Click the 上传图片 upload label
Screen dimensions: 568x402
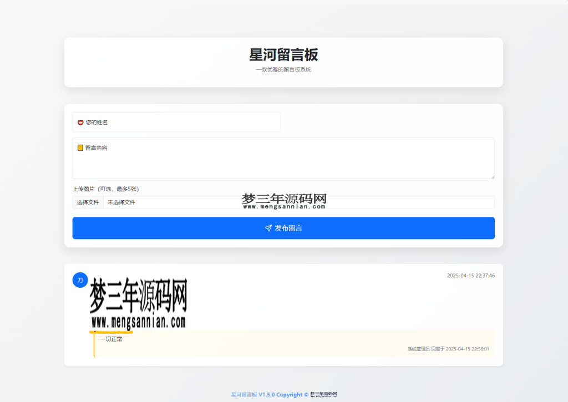click(105, 189)
